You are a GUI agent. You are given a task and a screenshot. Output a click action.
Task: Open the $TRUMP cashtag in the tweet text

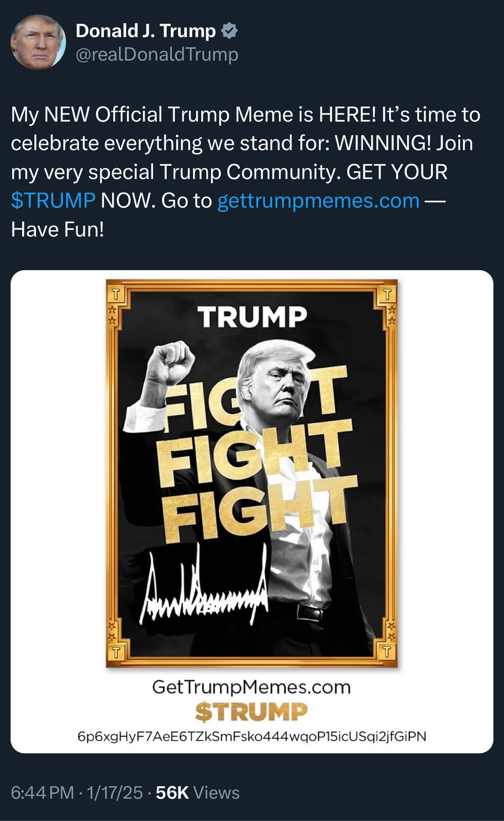point(53,201)
